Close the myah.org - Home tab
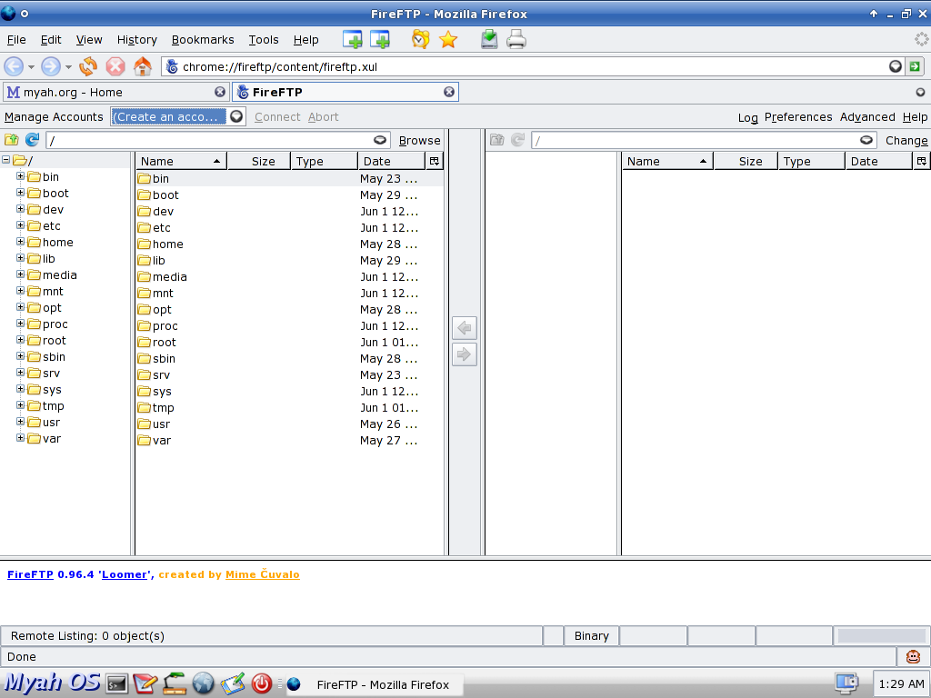Viewport: 931px width, 698px height. [x=220, y=92]
